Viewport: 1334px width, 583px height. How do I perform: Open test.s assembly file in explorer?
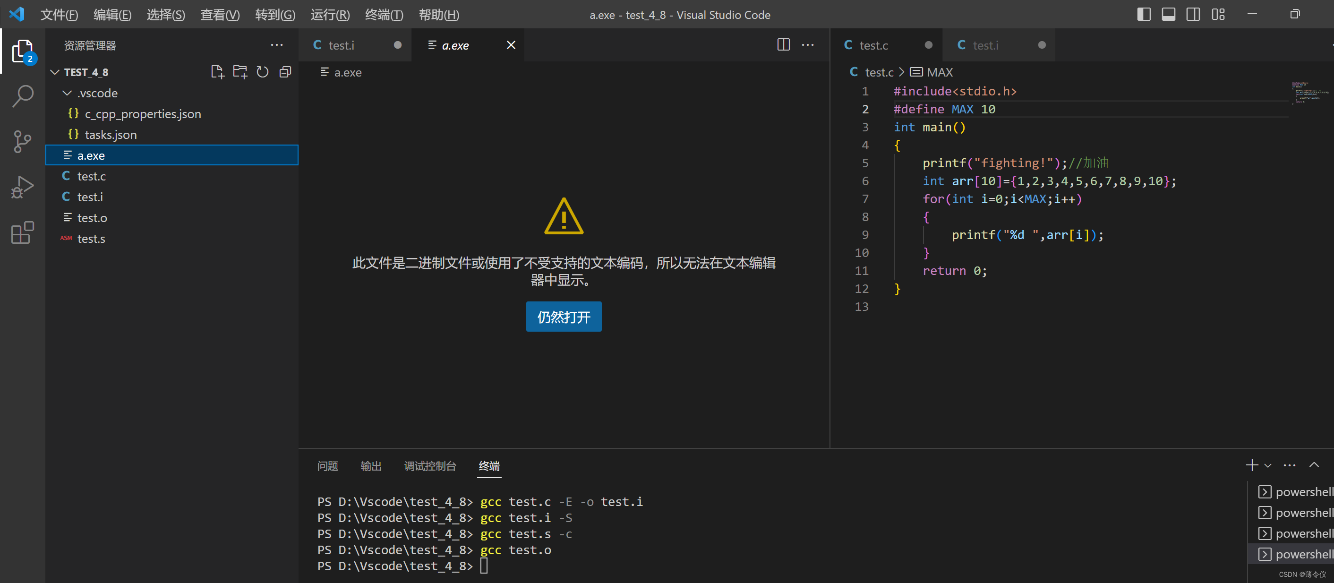[x=172, y=238]
